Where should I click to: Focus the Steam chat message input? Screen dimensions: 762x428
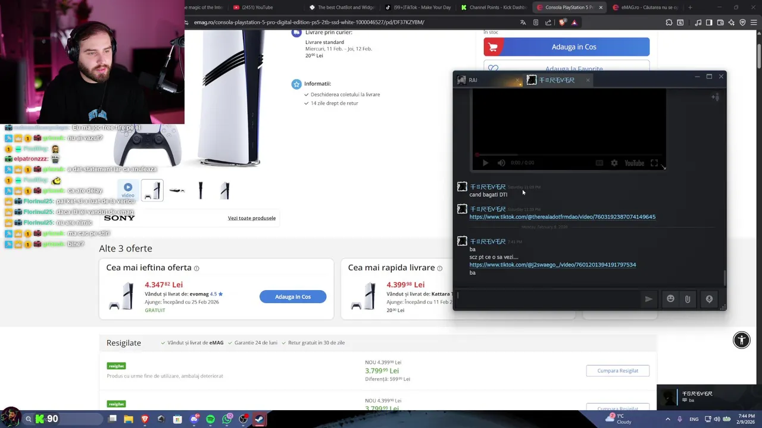coord(546,299)
